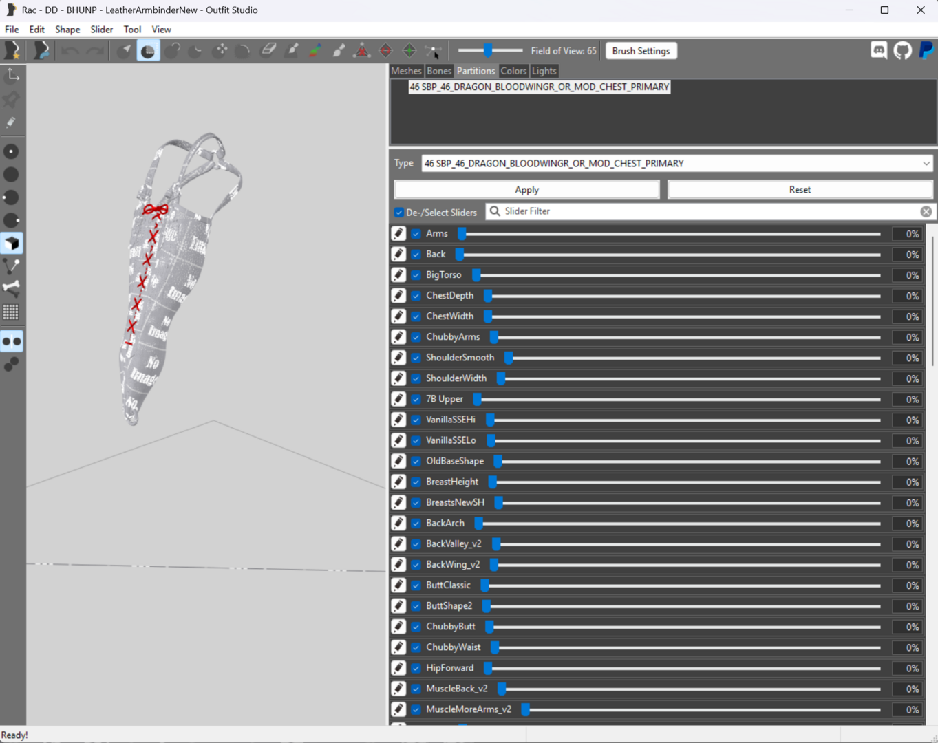Select the Alpha paint brush
Viewport: 938px width, 743px height.
[339, 51]
